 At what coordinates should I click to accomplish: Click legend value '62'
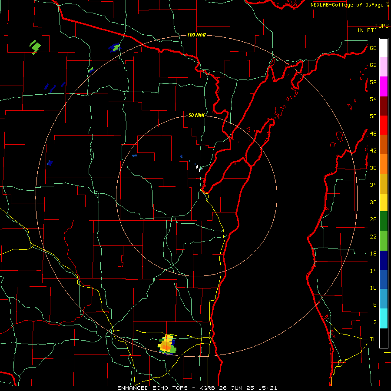pyautogui.click(x=373, y=65)
